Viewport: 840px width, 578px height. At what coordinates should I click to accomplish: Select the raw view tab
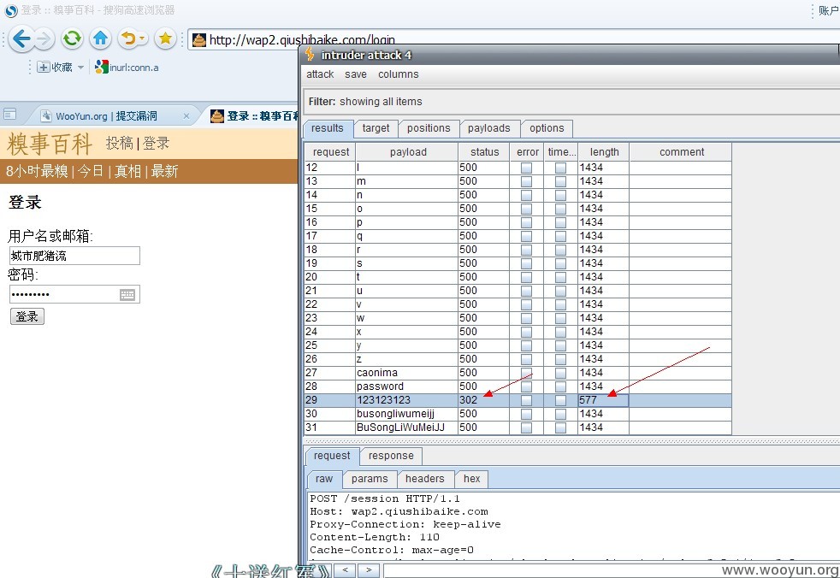[x=324, y=479]
